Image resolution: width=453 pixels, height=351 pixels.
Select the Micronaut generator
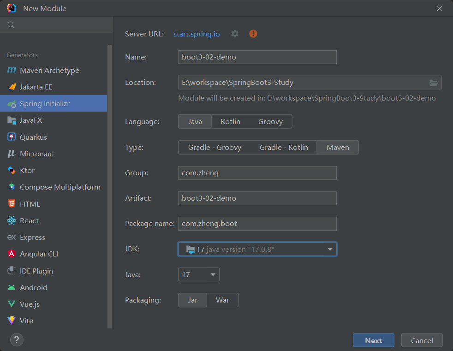(x=37, y=154)
